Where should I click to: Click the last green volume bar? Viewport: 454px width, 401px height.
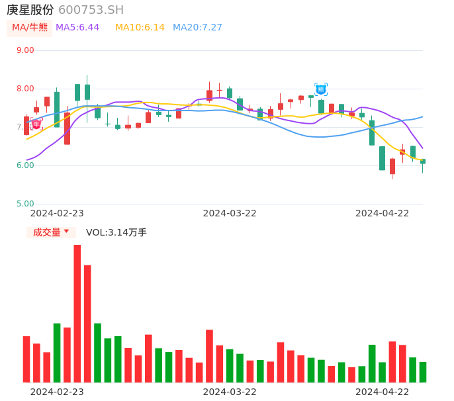tap(423, 372)
